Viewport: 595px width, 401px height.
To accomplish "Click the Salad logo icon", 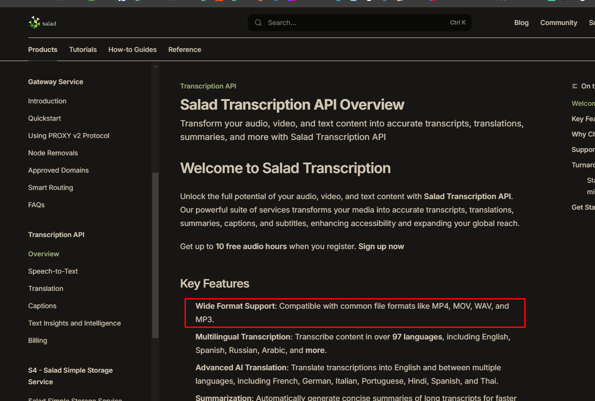I will (34, 23).
